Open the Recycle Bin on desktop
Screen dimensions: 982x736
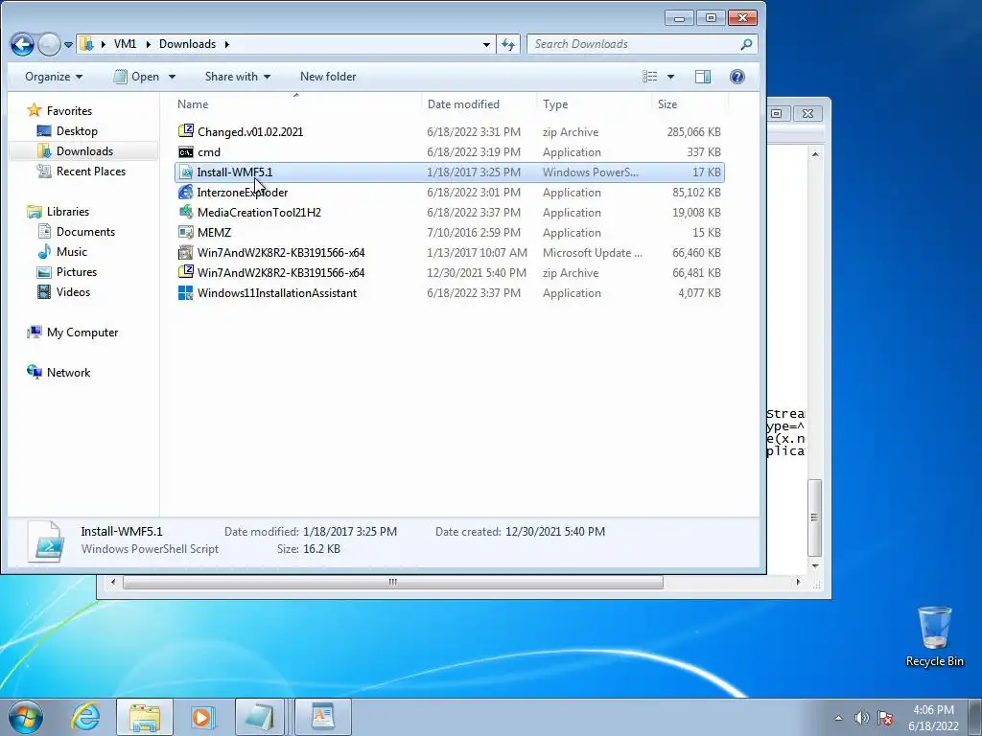coord(934,636)
